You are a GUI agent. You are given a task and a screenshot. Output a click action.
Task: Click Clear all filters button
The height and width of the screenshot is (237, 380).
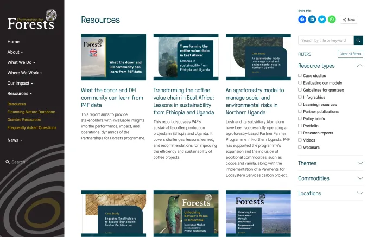[x=350, y=54]
